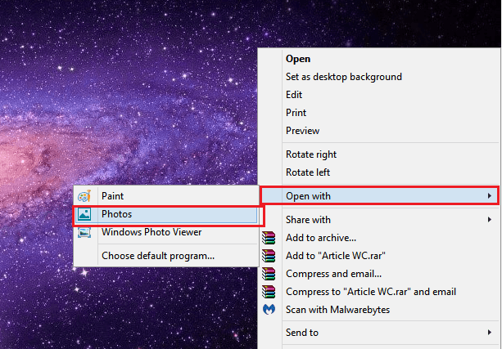Viewport: 502px width, 349px height.
Task: Select Rotate left
Action: point(379,172)
